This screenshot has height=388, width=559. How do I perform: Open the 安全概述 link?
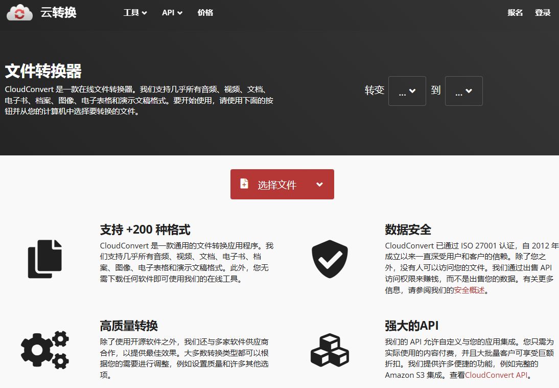469,290
